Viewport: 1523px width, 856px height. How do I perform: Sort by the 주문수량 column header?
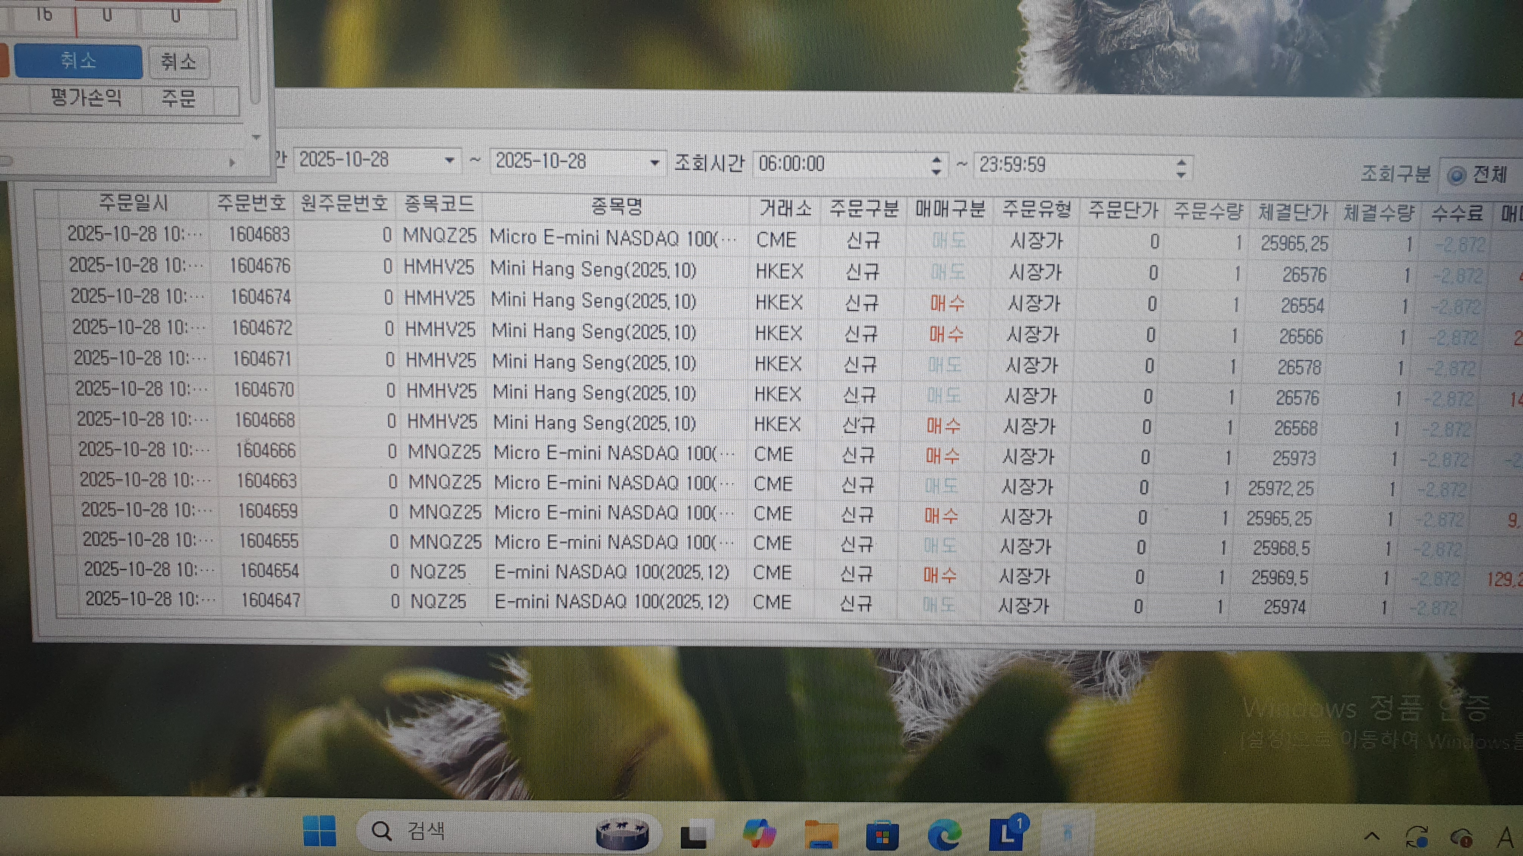coord(1208,211)
